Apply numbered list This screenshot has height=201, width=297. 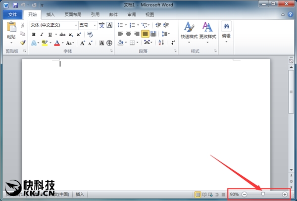(132, 25)
